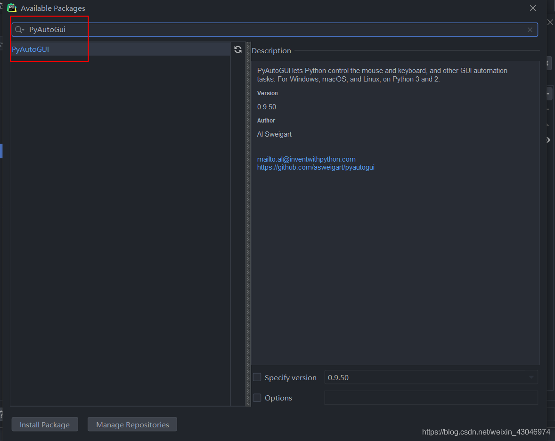Click the version text 0.9.50 in description

267,107
